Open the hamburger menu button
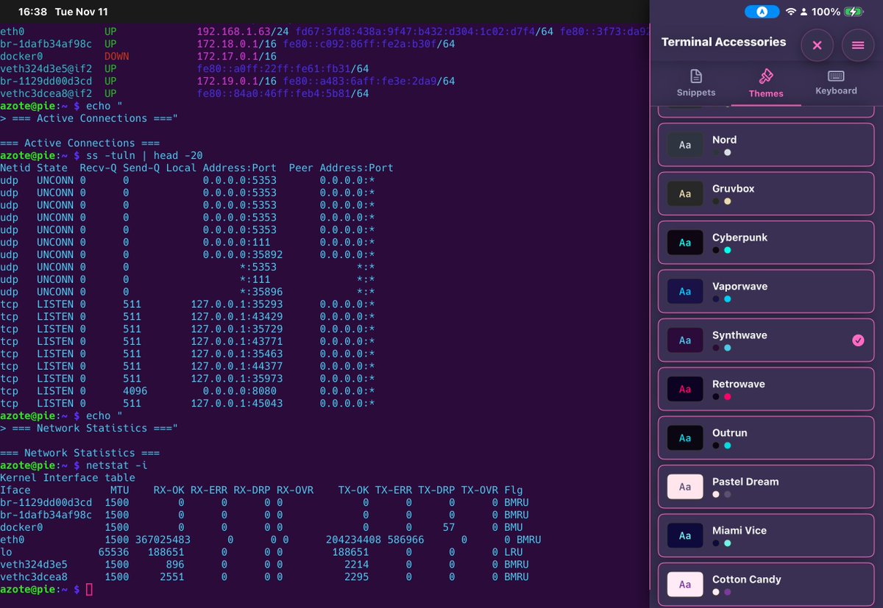The width and height of the screenshot is (883, 608). coord(858,46)
